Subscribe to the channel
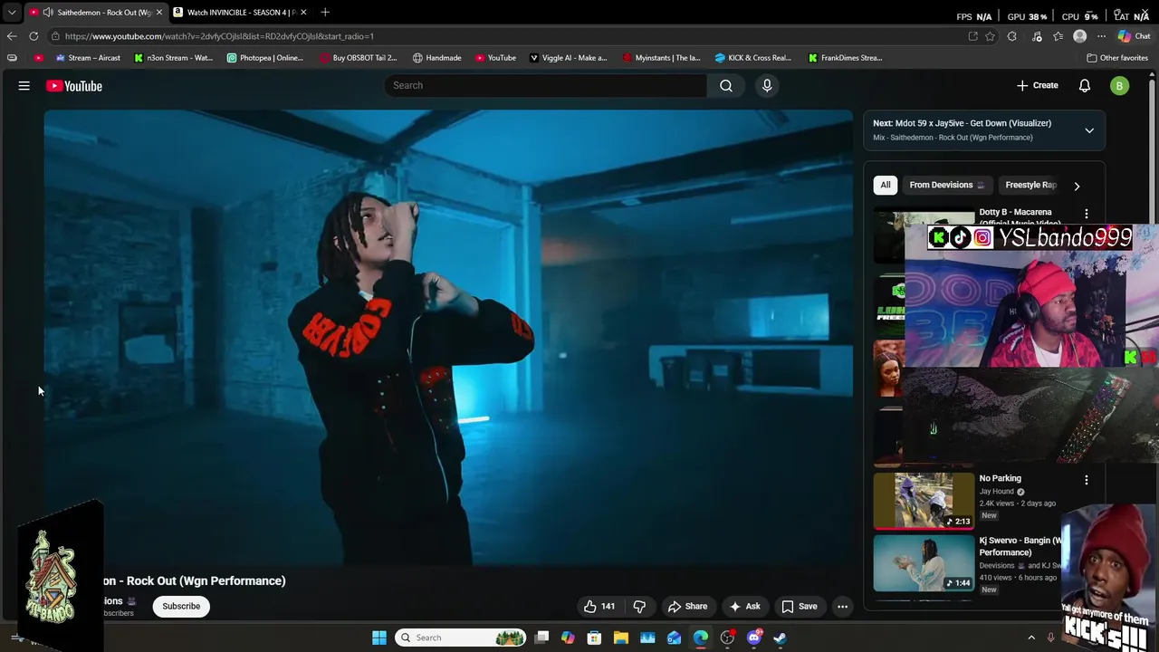 click(181, 607)
